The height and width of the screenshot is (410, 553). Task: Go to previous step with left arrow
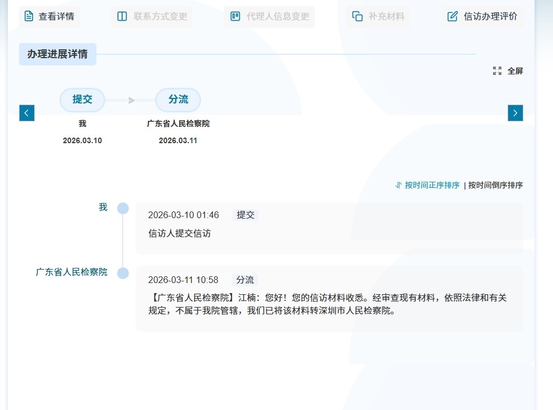click(27, 113)
